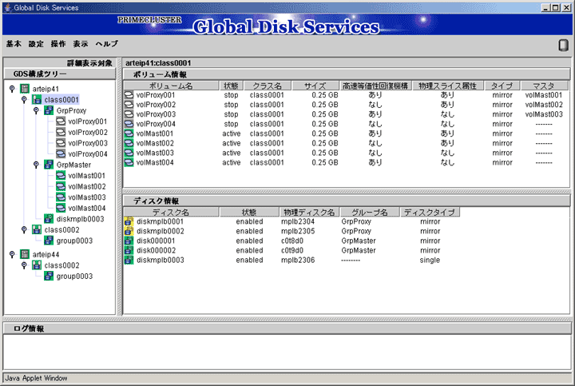The image size is (575, 386).
Task: Click disk icon of disk000002 row
Action: click(129, 250)
